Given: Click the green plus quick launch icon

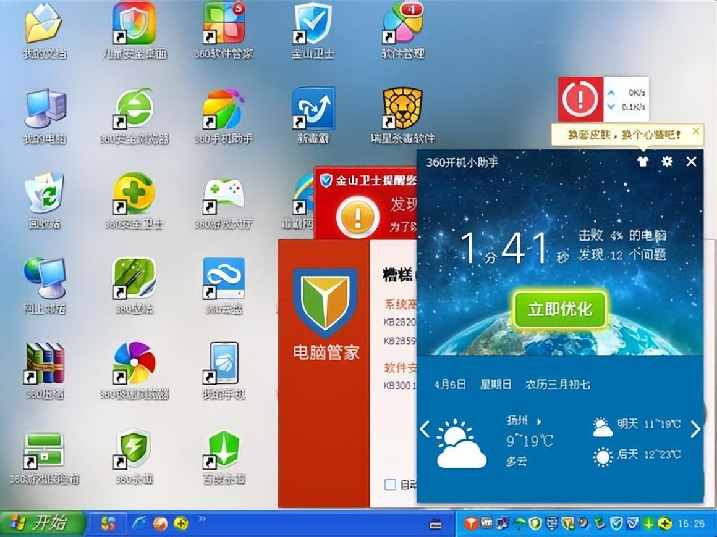Looking at the screenshot, I should [x=181, y=524].
